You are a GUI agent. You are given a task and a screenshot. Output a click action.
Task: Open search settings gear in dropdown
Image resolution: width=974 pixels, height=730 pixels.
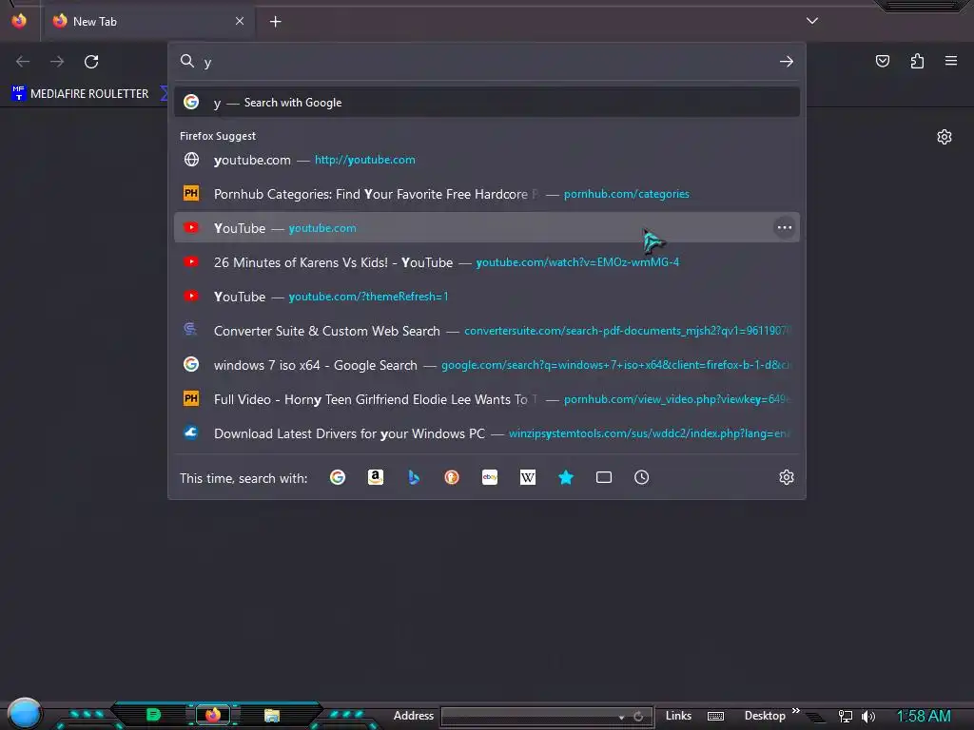(787, 477)
